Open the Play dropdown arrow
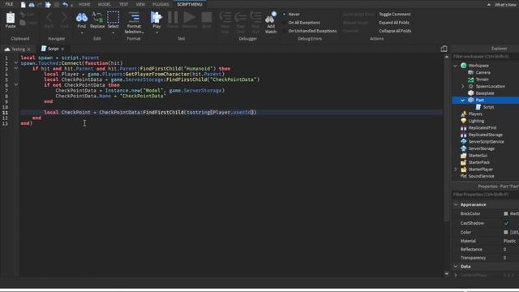 (x=157, y=32)
